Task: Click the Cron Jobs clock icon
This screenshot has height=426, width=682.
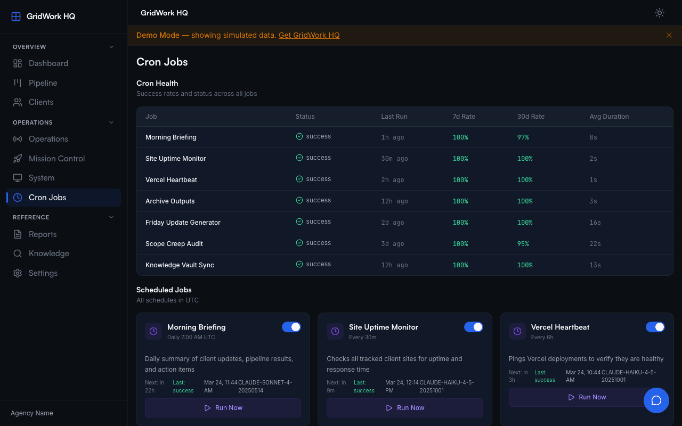Action: click(x=17, y=197)
